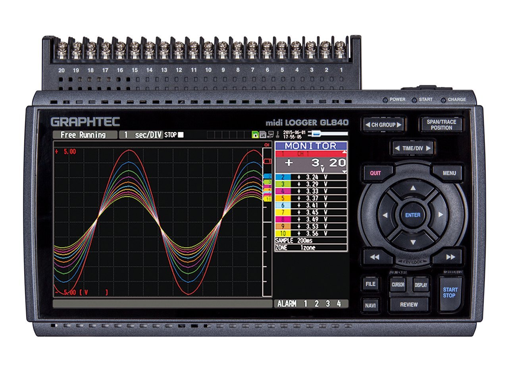Select the SD card status icon
This screenshot has height=381, width=508.
pyautogui.click(x=263, y=134)
